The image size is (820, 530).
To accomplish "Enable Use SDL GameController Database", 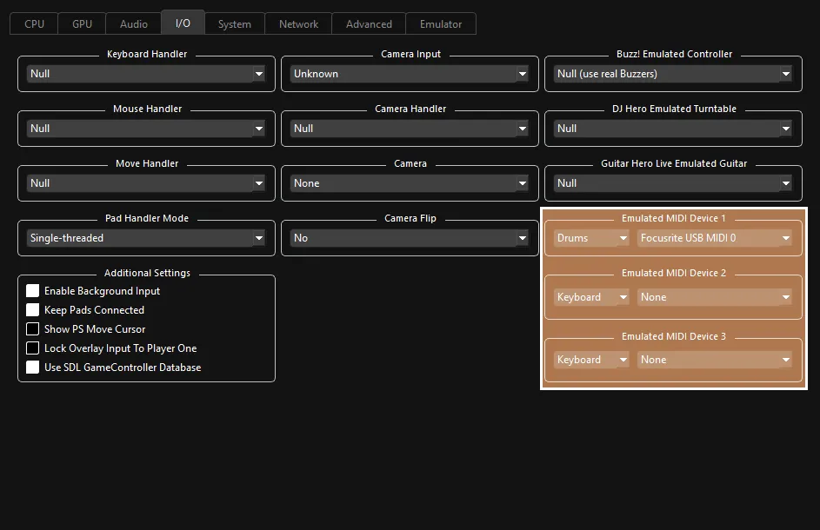I will click(32, 368).
